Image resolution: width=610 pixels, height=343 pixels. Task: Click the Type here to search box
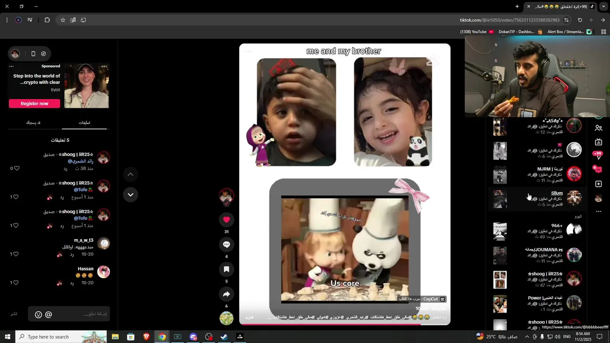point(61,337)
